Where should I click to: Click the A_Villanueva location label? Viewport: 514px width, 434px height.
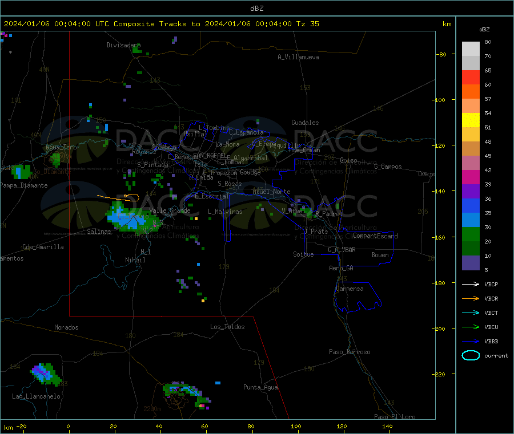[x=298, y=57]
